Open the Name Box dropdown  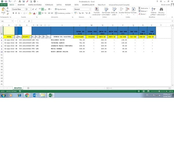point(12,21)
